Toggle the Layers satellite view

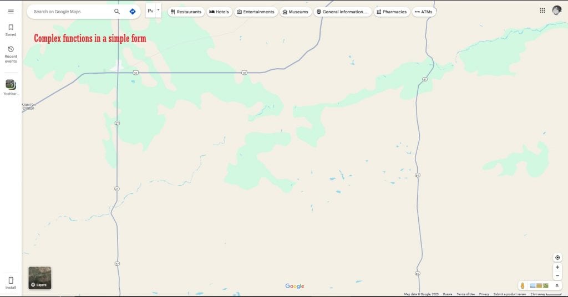click(x=40, y=278)
